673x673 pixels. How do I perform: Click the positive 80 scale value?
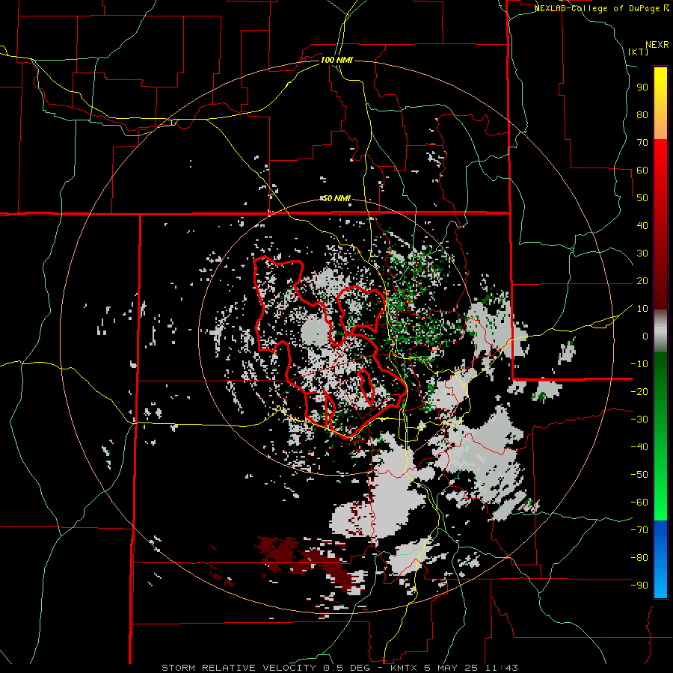[x=642, y=115]
